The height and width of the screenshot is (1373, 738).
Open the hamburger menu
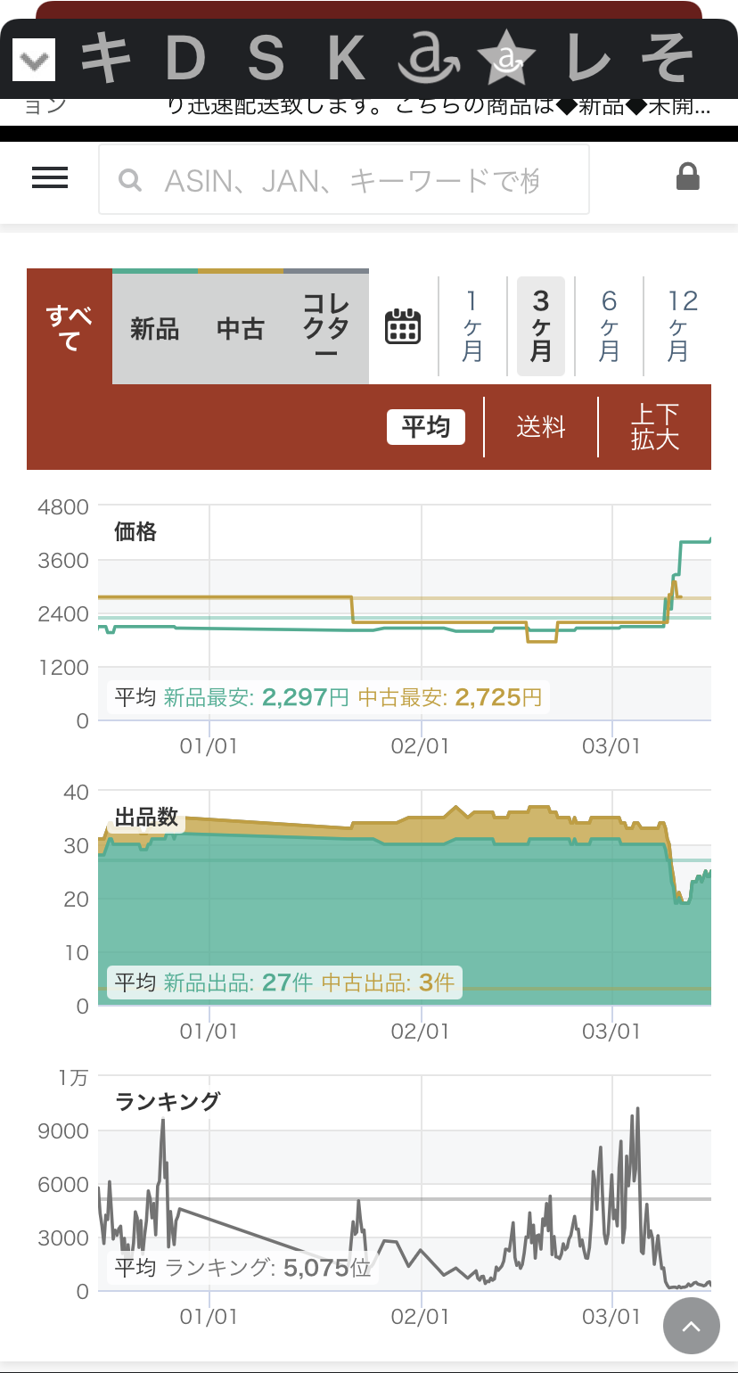click(50, 178)
